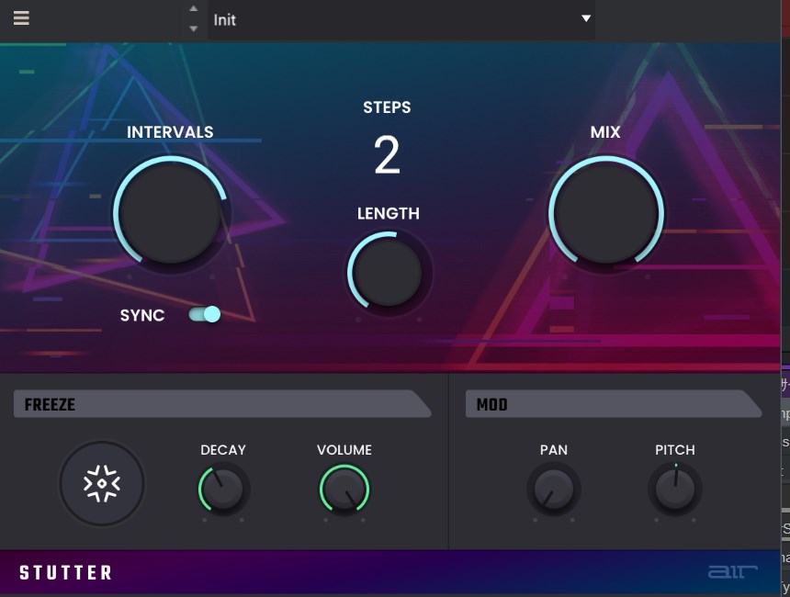
Task: Click the Length knob
Action: (x=388, y=272)
